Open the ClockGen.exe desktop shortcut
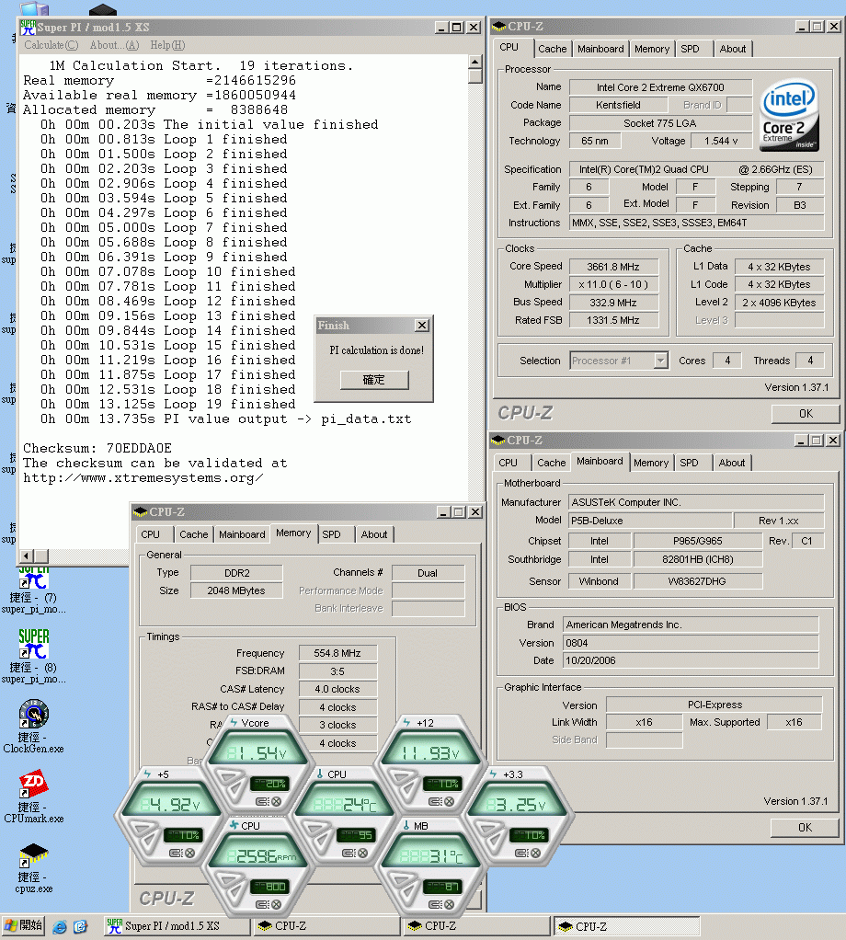This screenshot has height=940, width=846. coord(33,726)
